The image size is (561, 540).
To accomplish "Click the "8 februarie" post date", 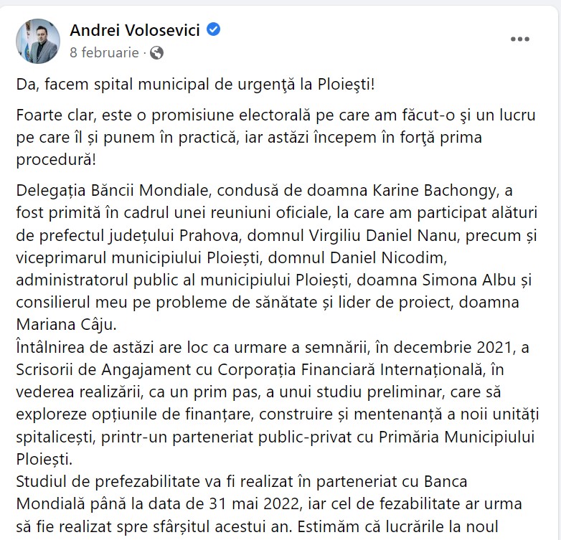I will pos(104,52).
